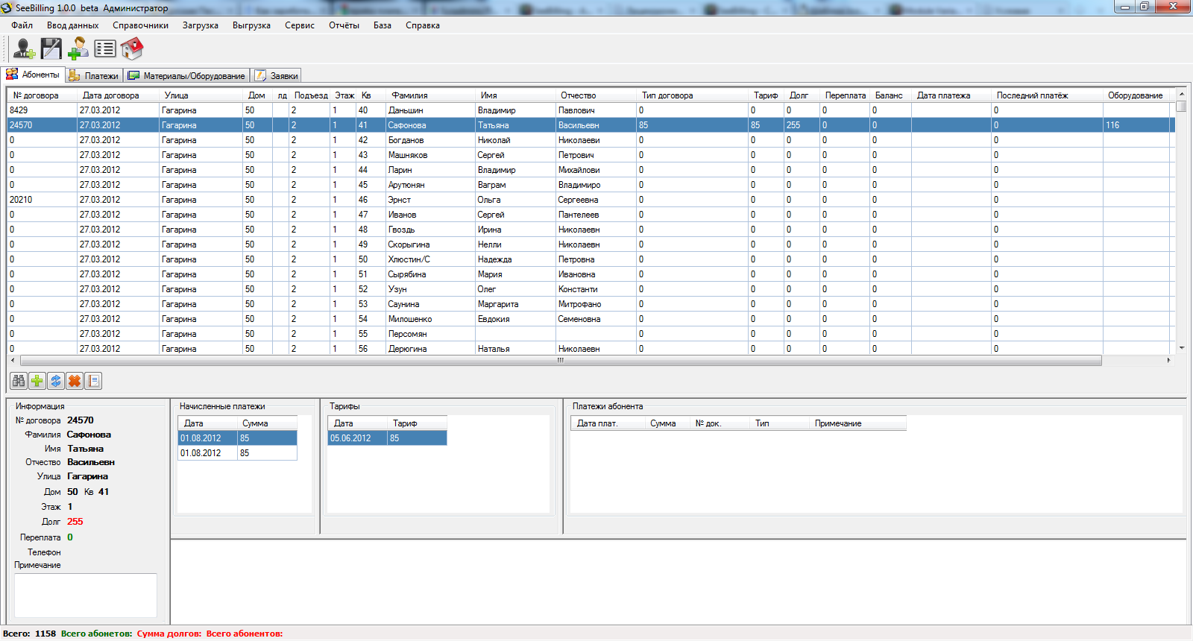This screenshot has width=1193, height=641.
Task: Click the scroll-down arrow of subscribers table
Action: click(x=1181, y=348)
